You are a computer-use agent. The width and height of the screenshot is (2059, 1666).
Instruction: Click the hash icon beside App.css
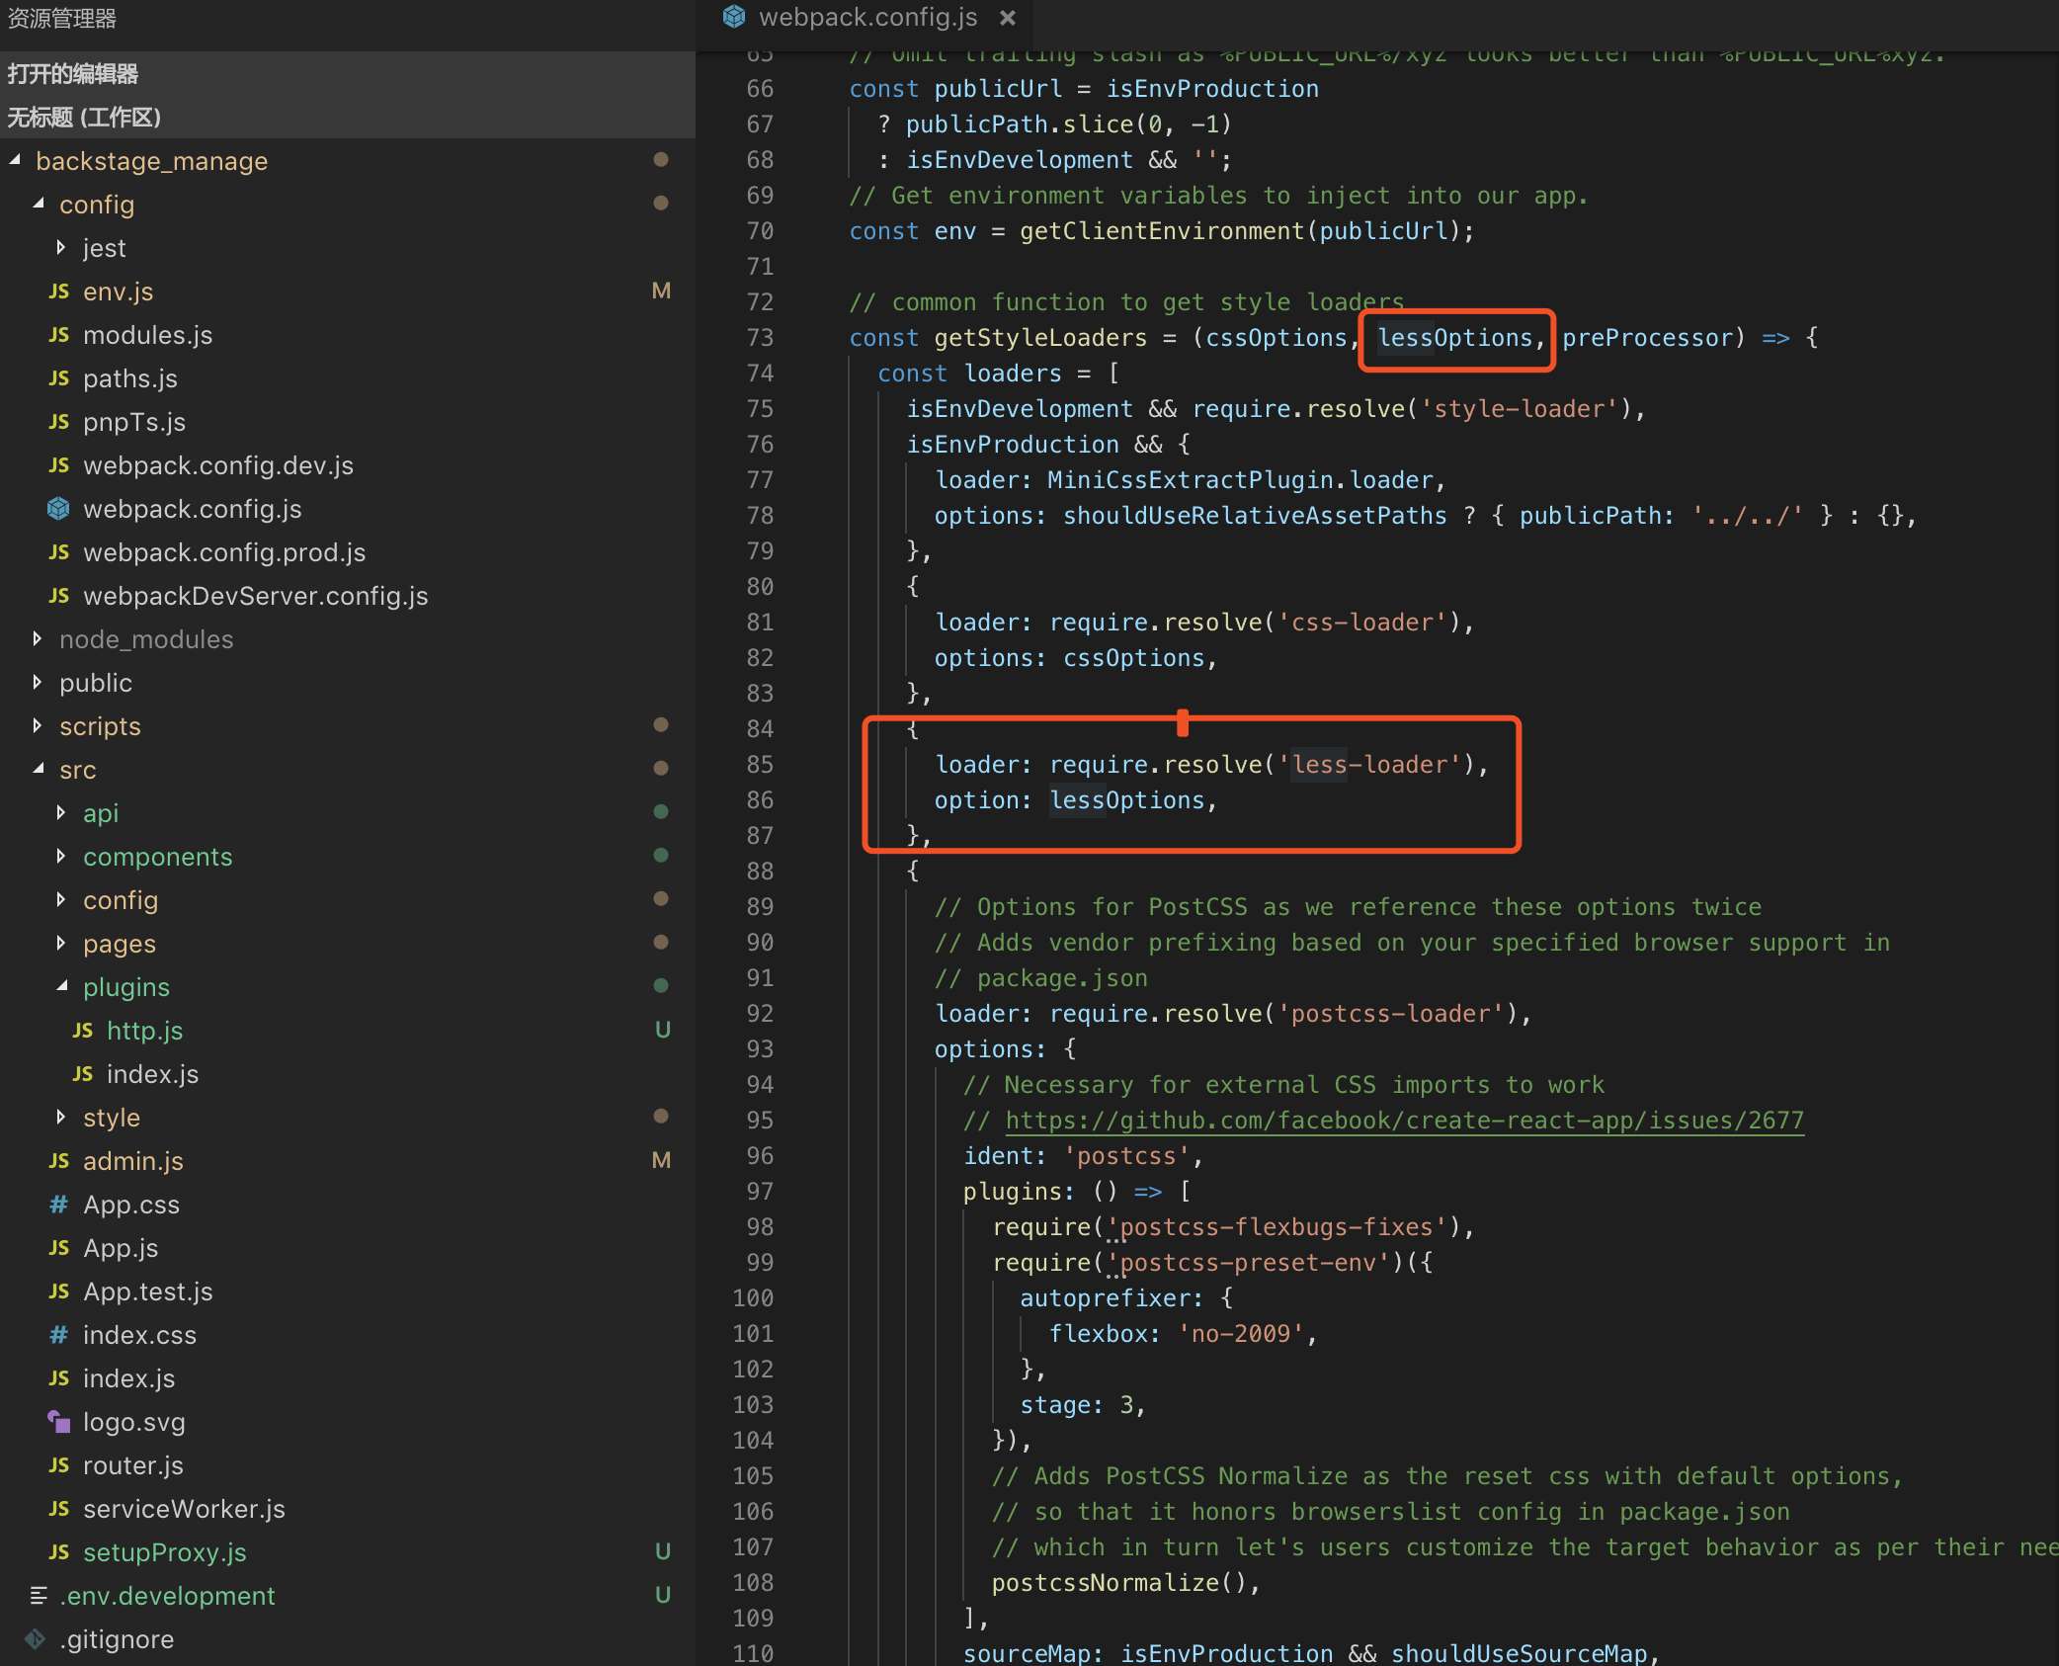pos(59,1204)
